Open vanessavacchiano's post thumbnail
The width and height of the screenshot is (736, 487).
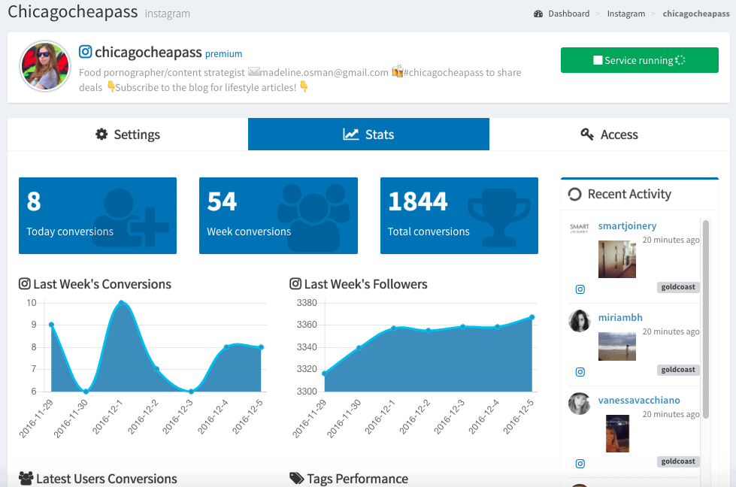617,434
